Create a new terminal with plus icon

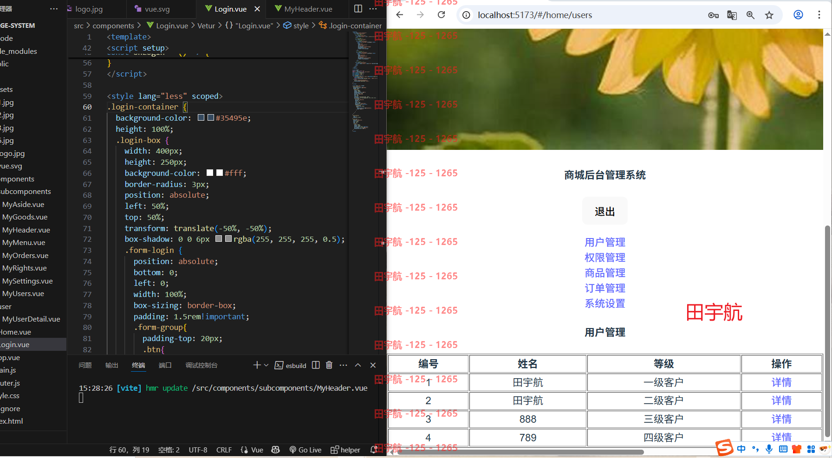click(257, 365)
